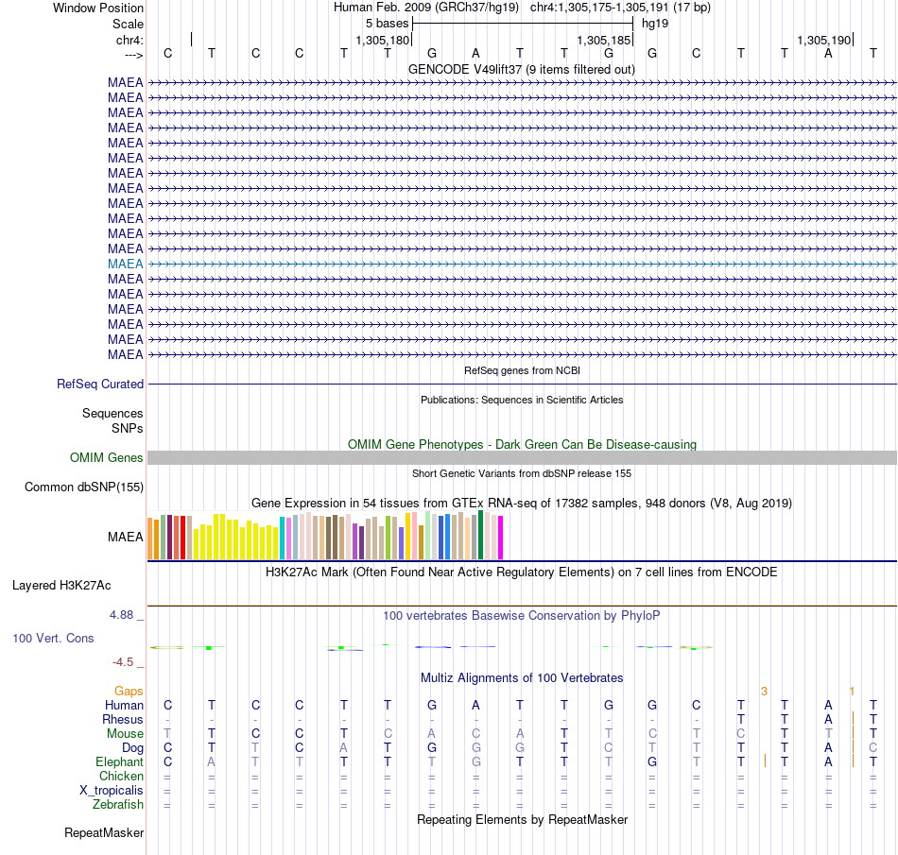Image resolution: width=898 pixels, height=855 pixels.
Task: Click the OMIM Genes track label
Action: point(107,458)
